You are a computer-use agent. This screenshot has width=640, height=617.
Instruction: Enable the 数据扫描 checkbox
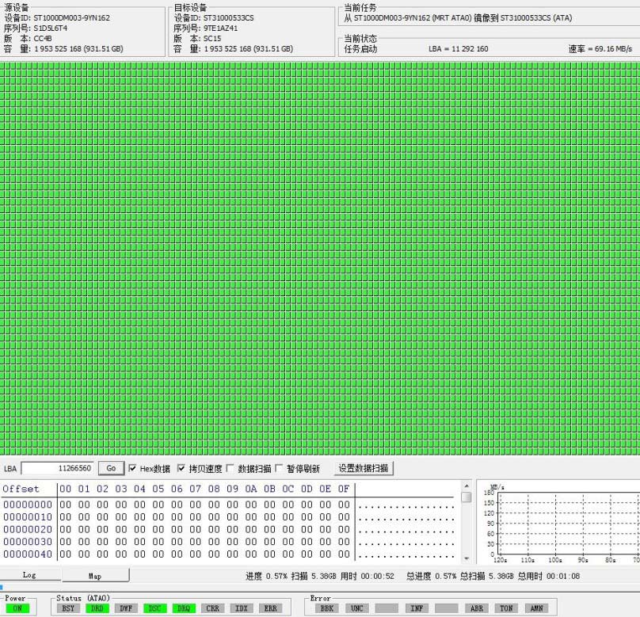tap(230, 468)
